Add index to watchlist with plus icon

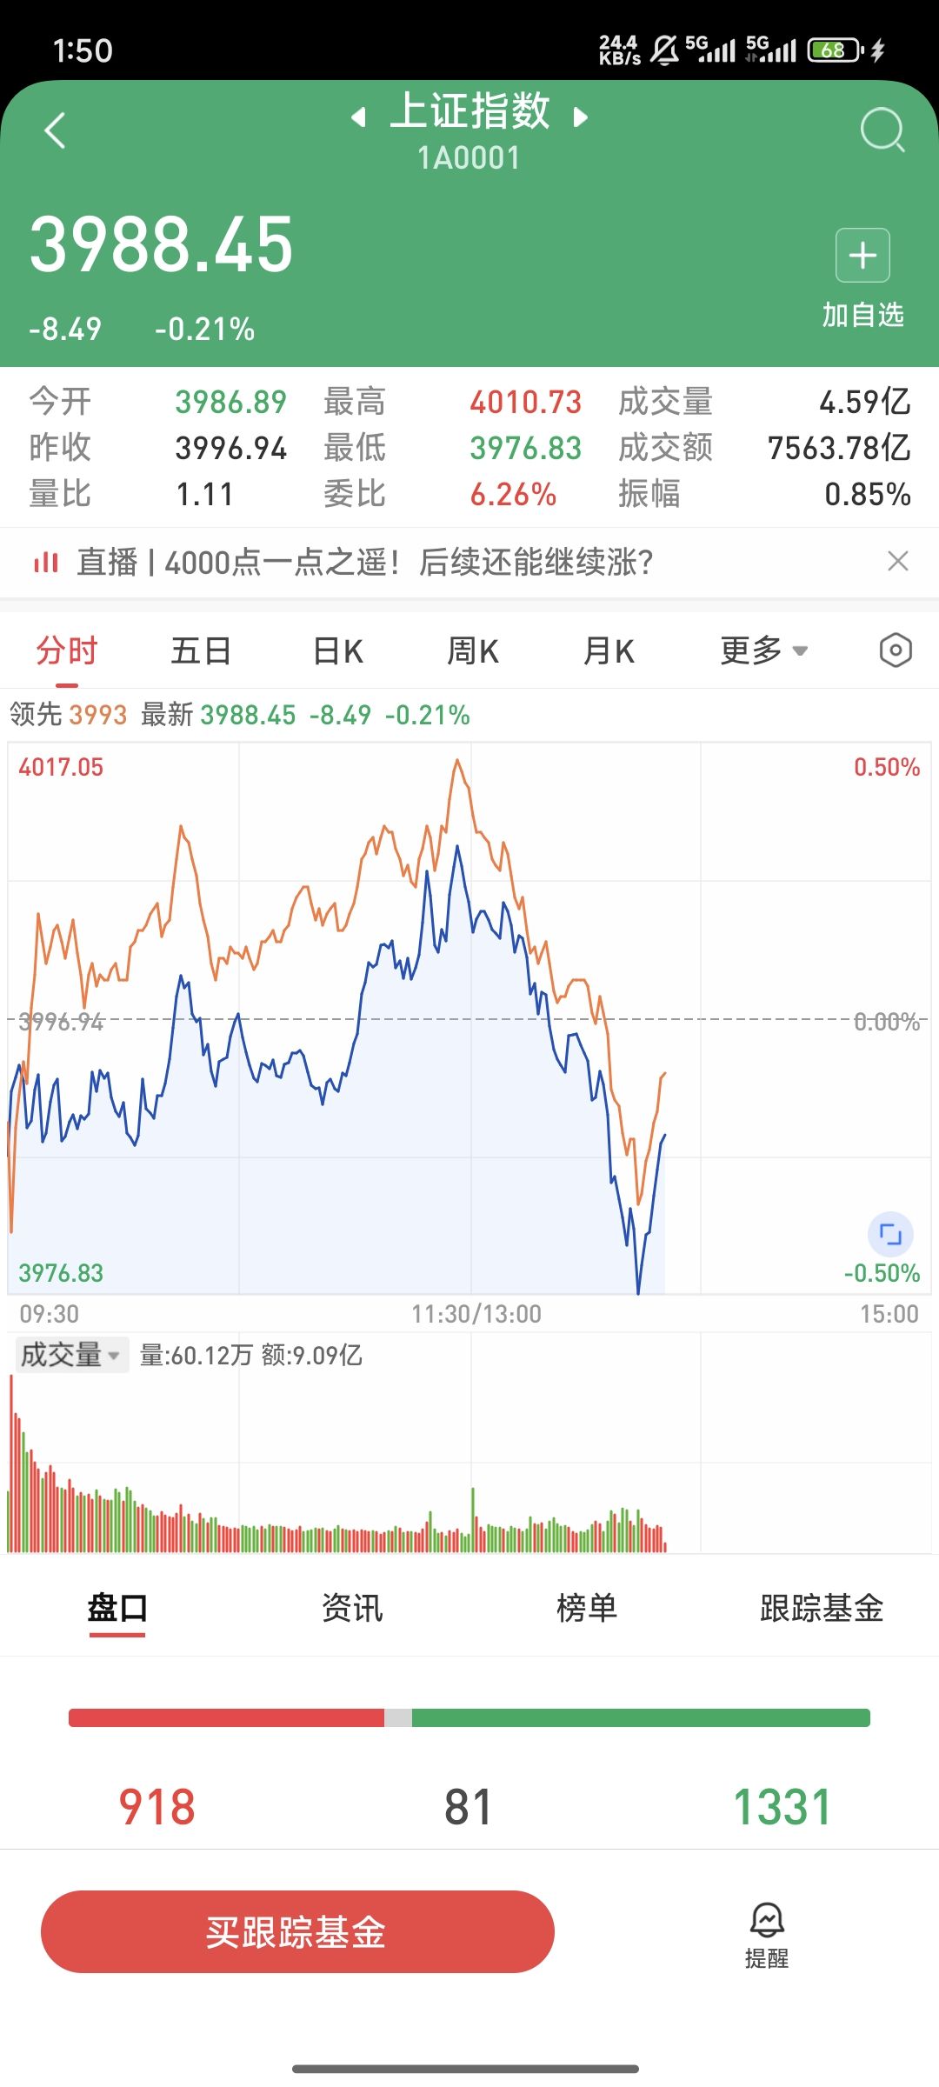click(x=862, y=256)
